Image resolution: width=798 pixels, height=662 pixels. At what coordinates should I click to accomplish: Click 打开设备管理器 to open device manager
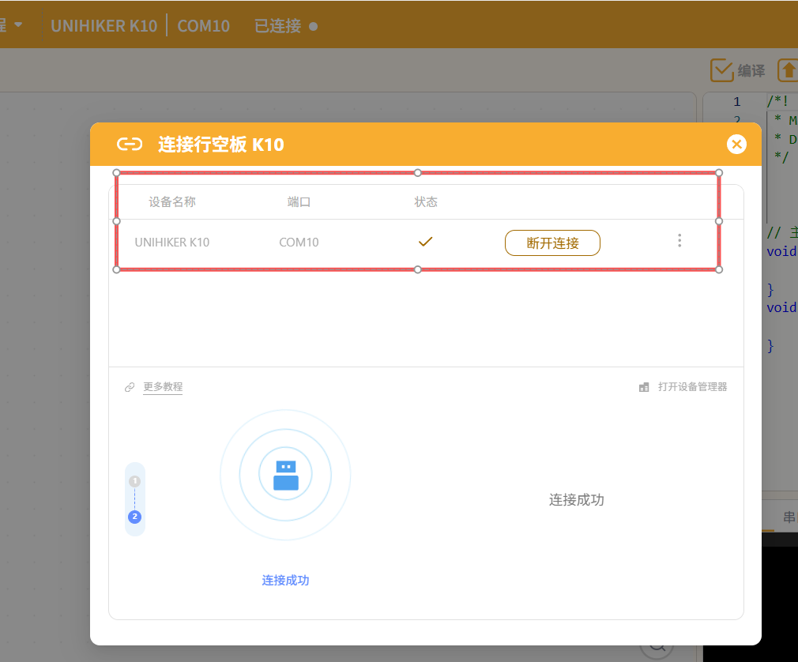coord(692,387)
